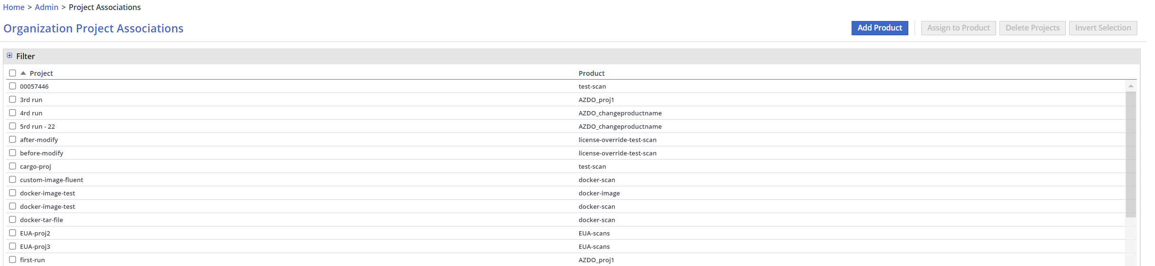The image size is (1155, 266).
Task: Select checkbox for docker-tar-file
Action: coord(12,220)
